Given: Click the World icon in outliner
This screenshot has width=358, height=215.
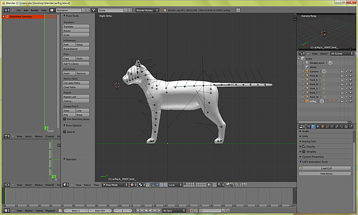Looking at the screenshot, I should click(307, 67).
